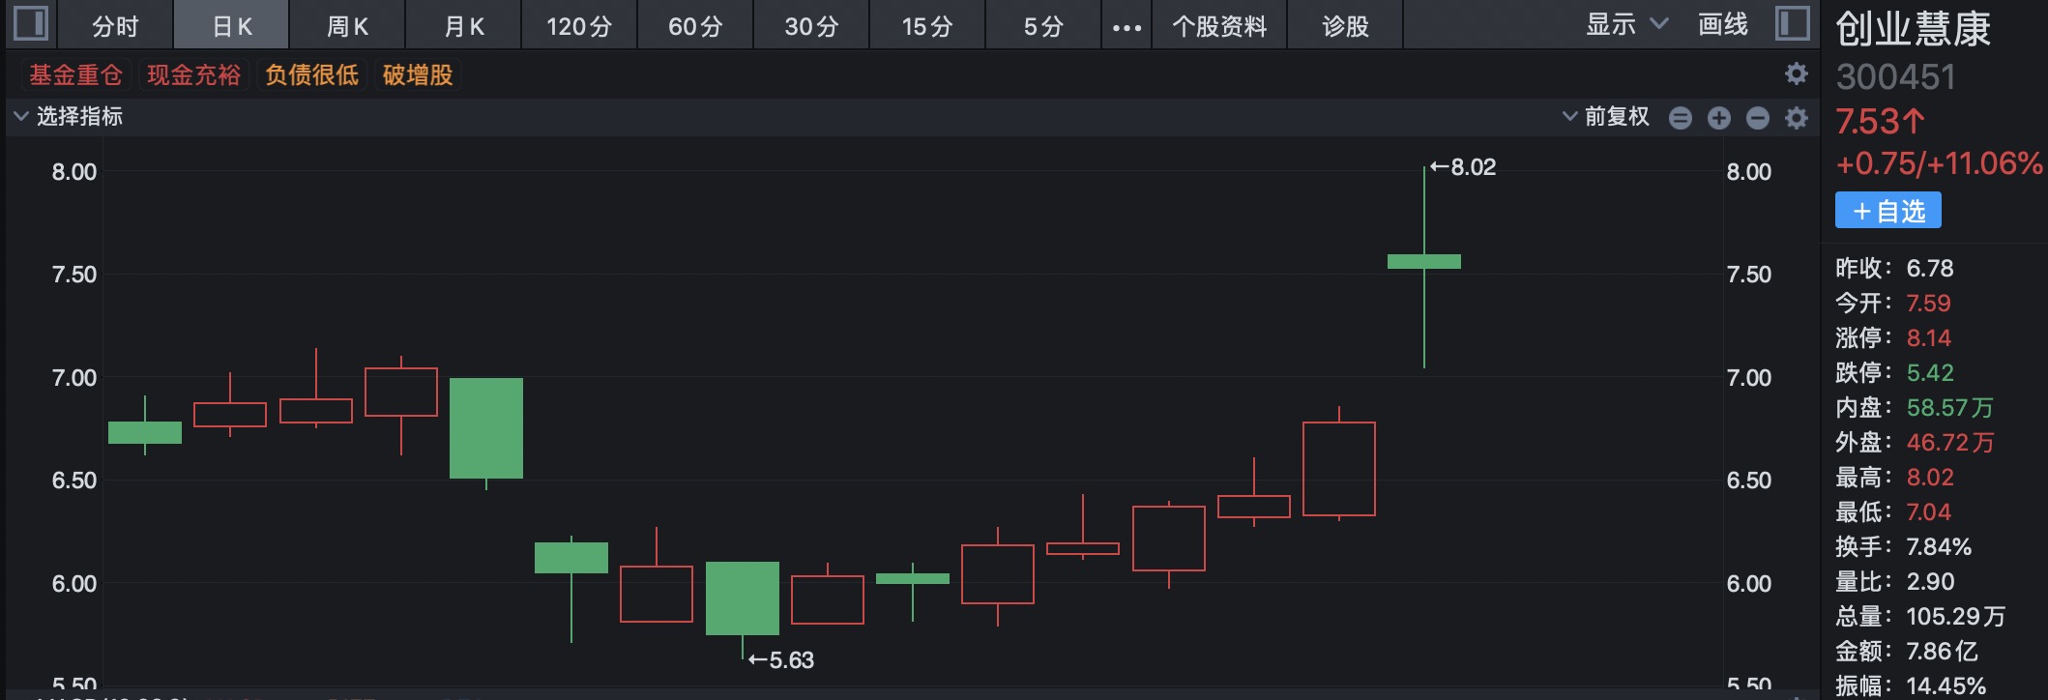
Task: Click the 振幅 14.45% value
Action: pyautogui.click(x=1946, y=685)
